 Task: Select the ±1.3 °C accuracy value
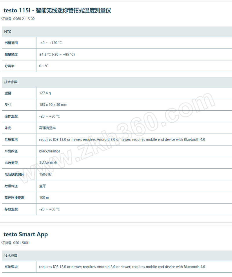(x=57, y=55)
